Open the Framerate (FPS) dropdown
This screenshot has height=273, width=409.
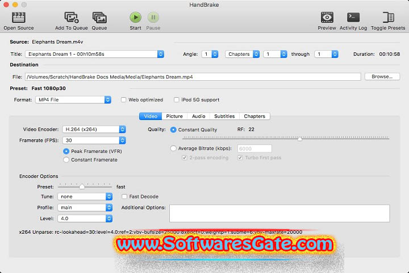94,140
